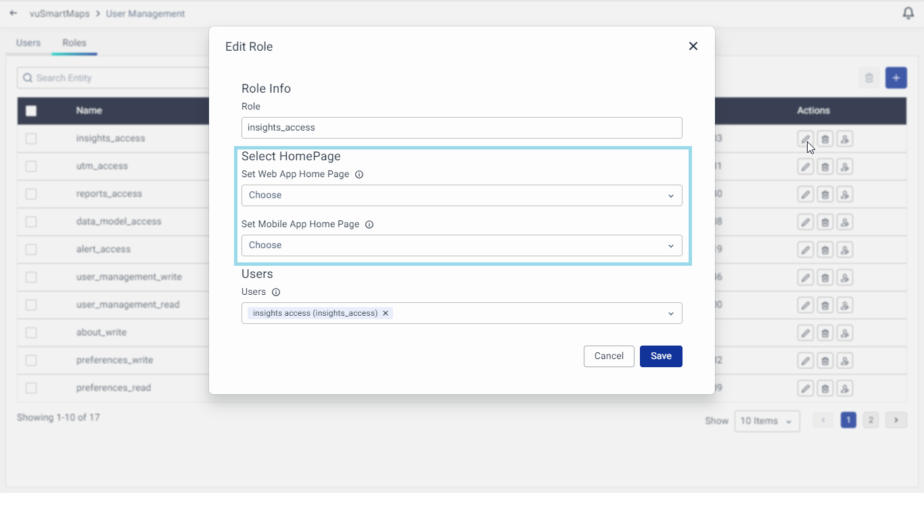Check the preferences_read row checkbox

[31, 388]
